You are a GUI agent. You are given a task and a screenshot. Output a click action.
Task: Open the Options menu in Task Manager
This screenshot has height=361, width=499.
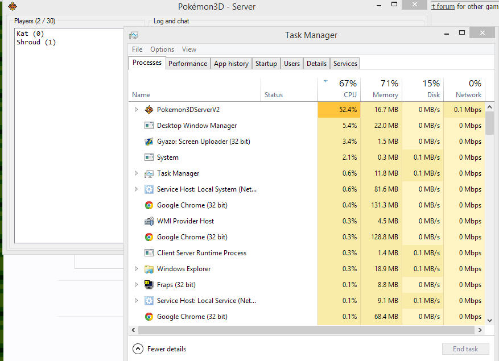162,49
